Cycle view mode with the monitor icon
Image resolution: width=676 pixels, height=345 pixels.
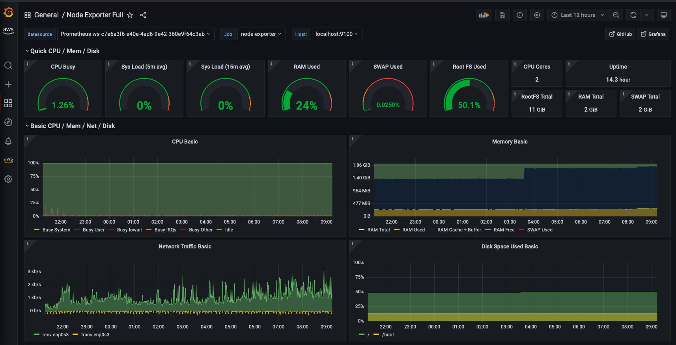(x=664, y=15)
